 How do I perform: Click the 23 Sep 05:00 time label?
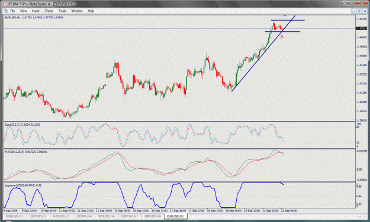click(289, 211)
